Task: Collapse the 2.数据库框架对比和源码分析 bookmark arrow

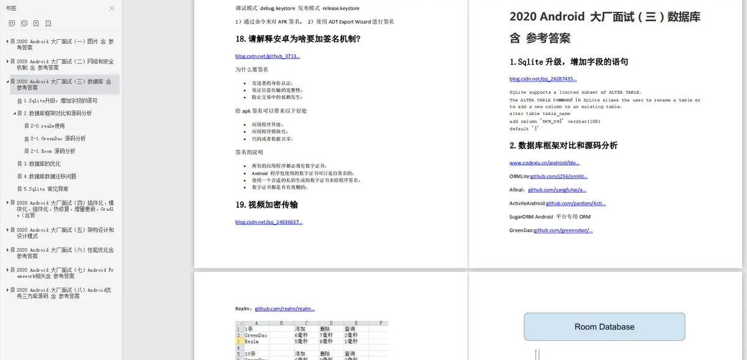Action: click(14, 113)
